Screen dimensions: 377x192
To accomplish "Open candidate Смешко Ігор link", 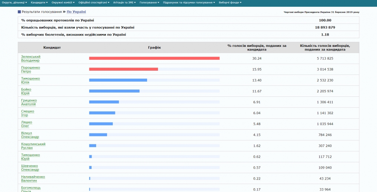I will (x=28, y=113).
